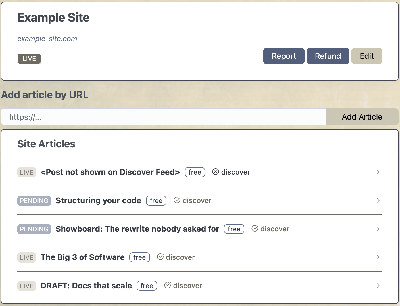Screen dimensions: 400x306
Task: Click discover checkmark icon for Big 3 of Software
Action: [x=161, y=257]
